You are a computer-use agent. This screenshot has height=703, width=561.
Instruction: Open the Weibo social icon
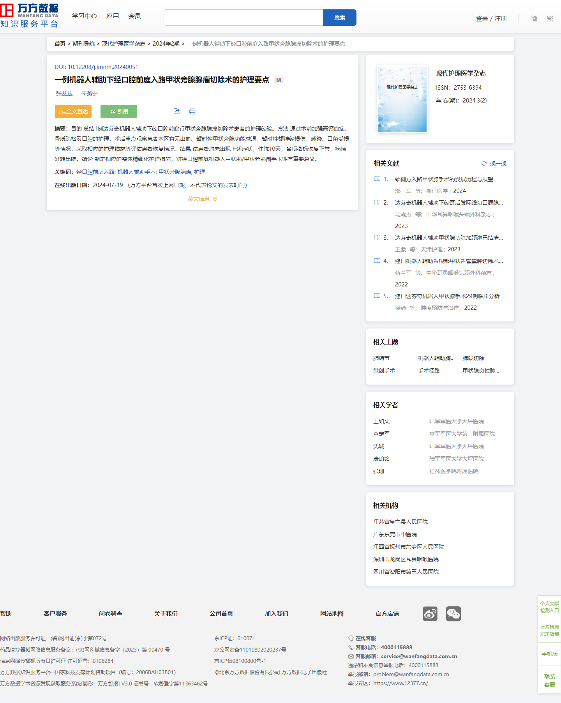[x=430, y=614]
